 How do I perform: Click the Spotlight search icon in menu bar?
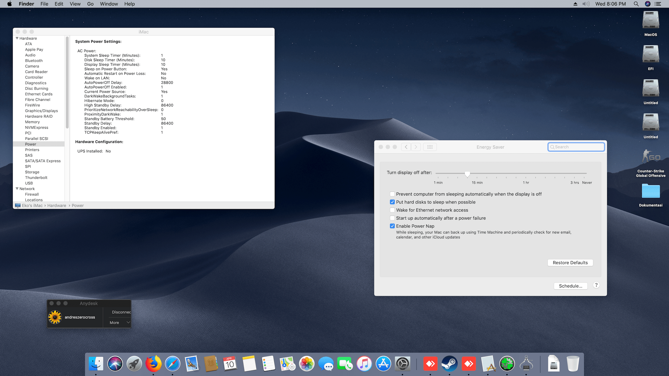[x=636, y=4]
